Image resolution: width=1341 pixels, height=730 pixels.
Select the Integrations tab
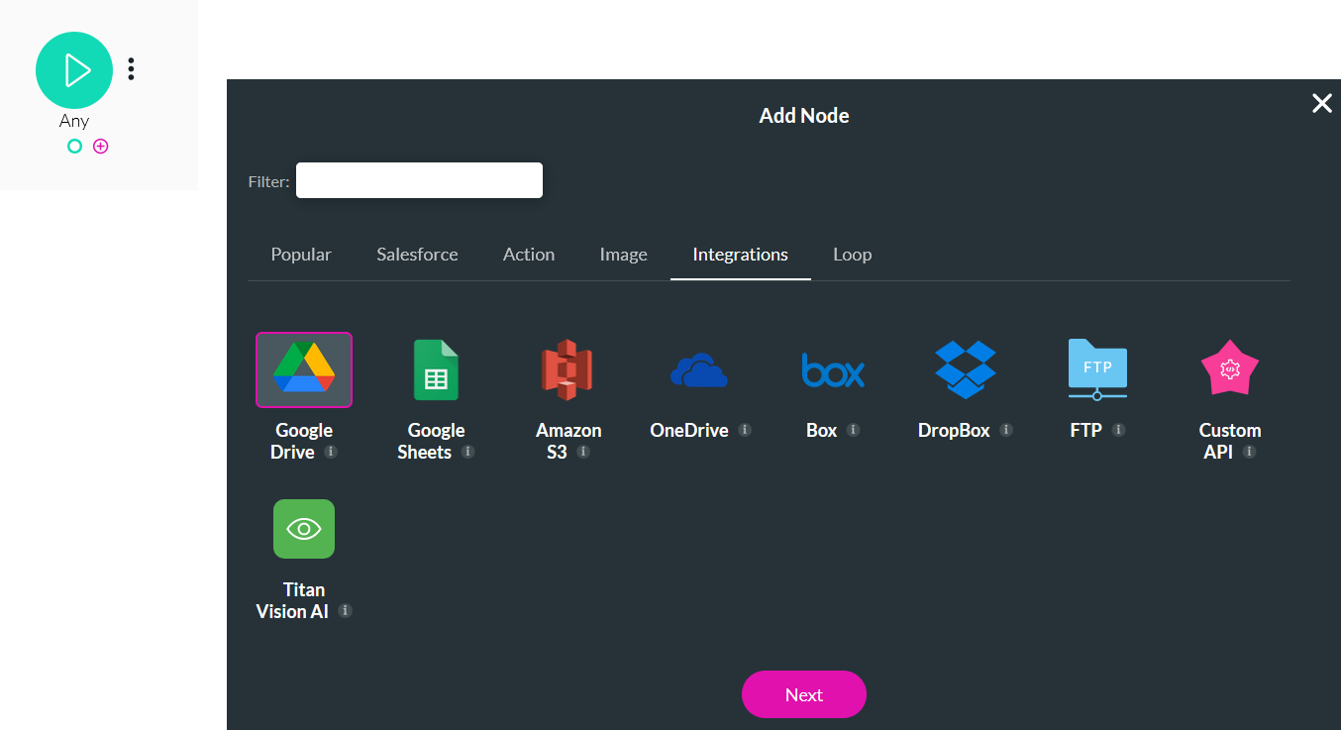(741, 255)
